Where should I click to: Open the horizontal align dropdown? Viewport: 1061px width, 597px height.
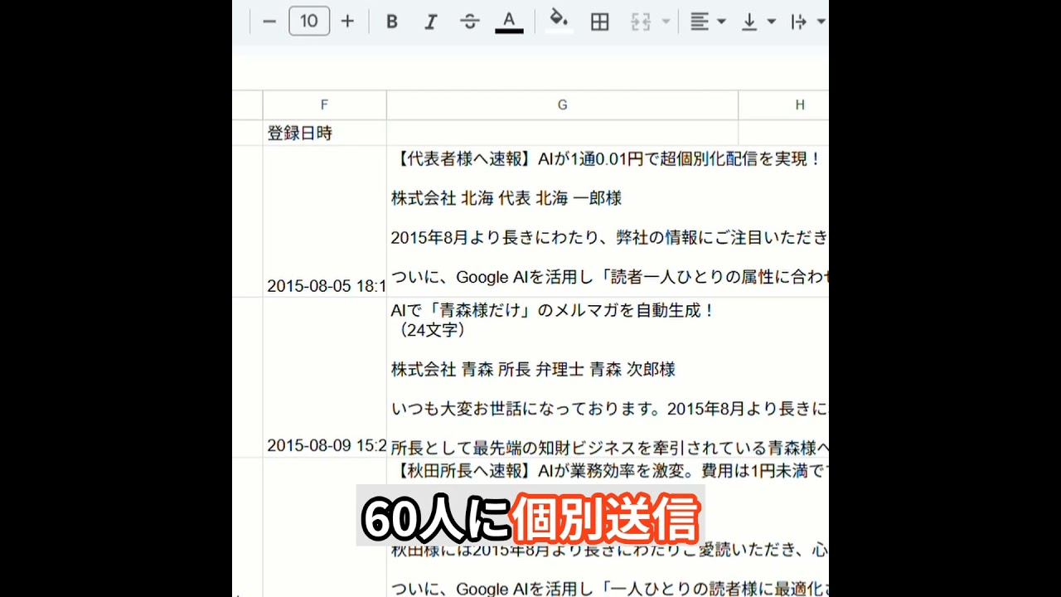coord(707,22)
